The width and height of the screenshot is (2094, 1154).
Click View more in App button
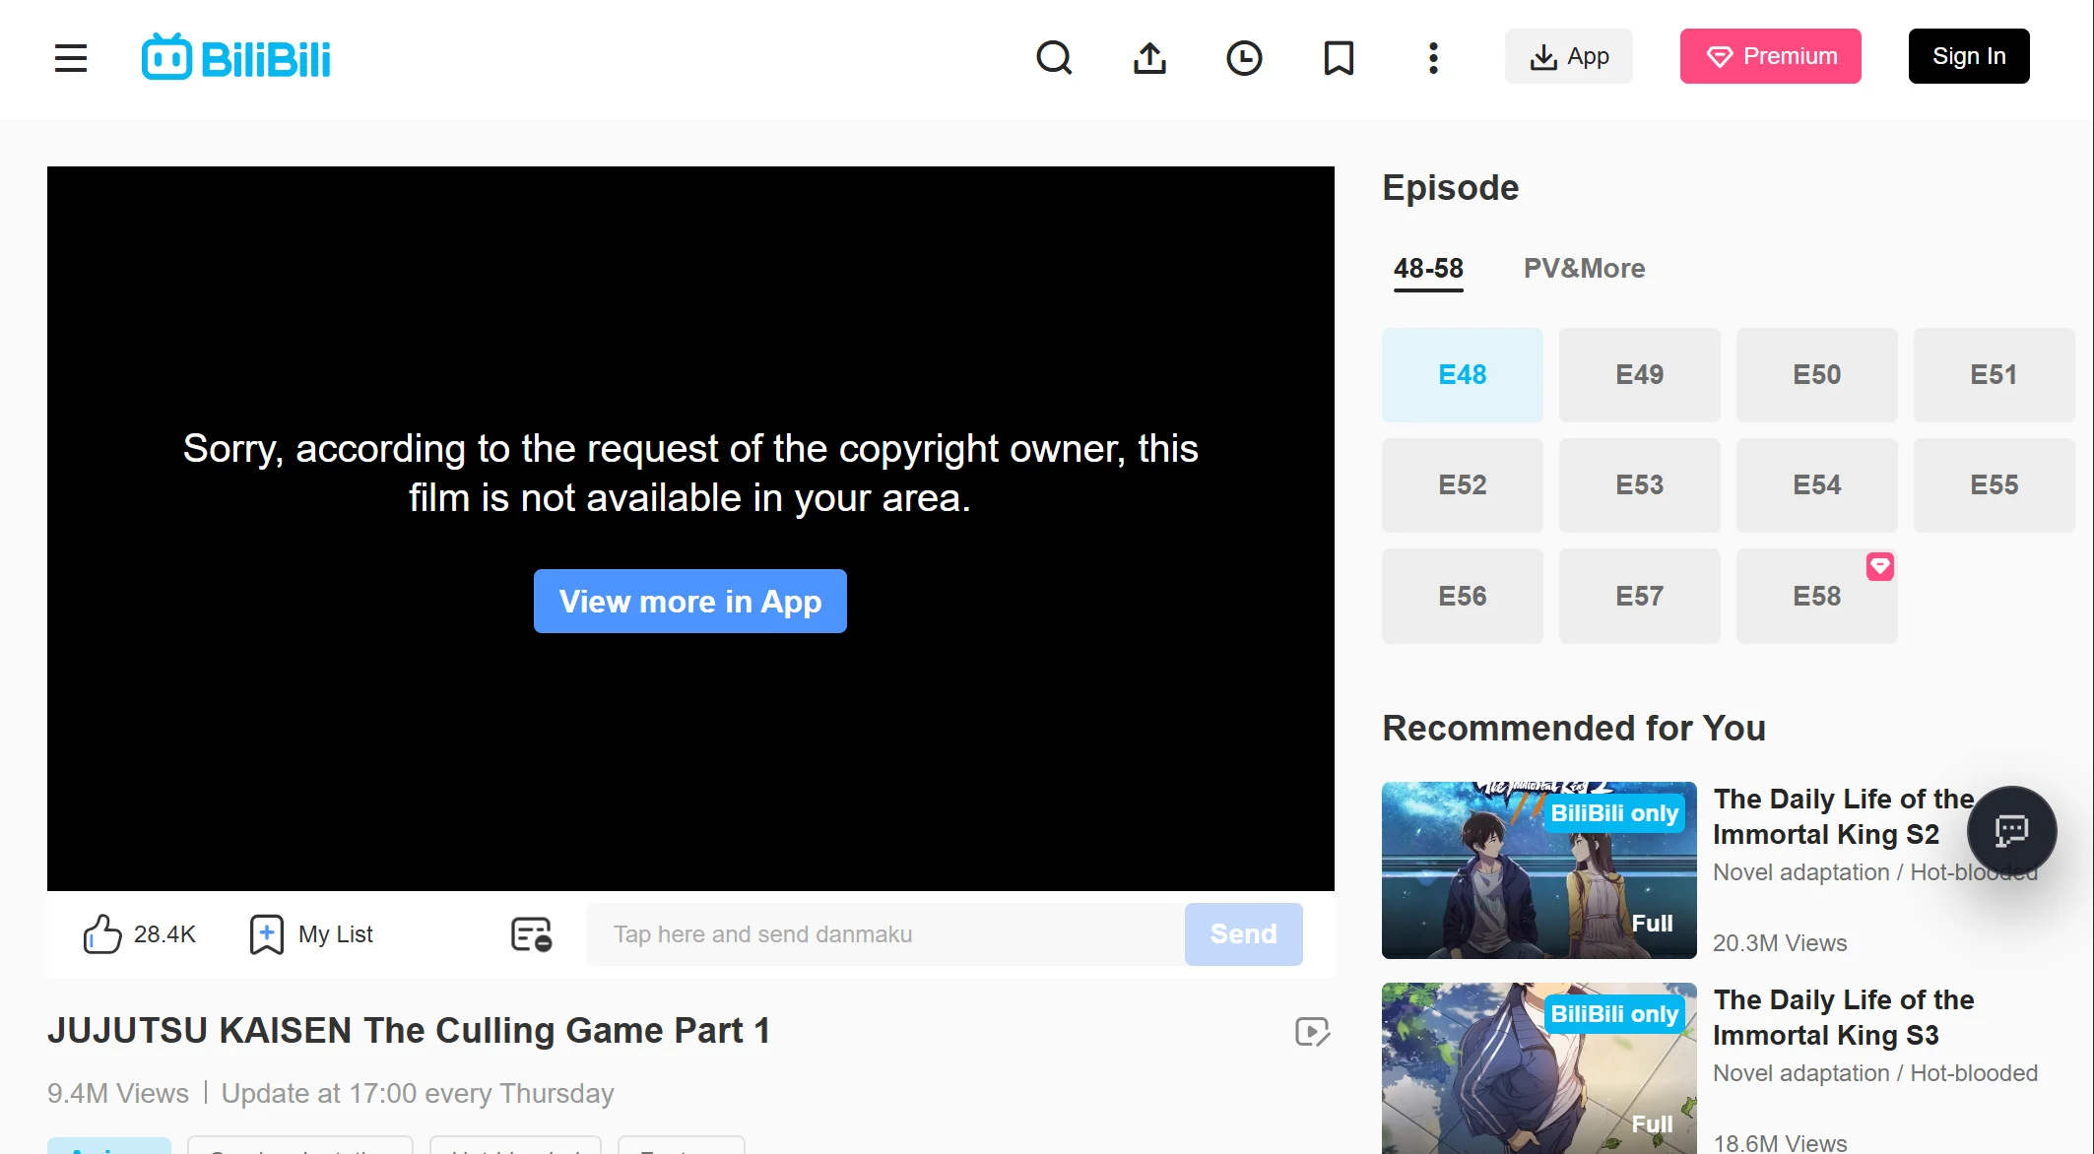689,601
